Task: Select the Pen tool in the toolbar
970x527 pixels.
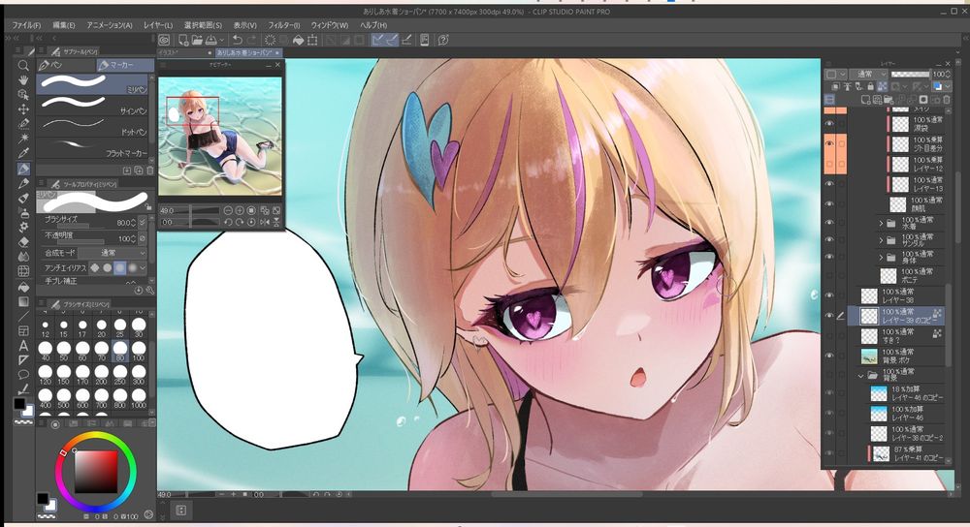Action: (x=23, y=169)
